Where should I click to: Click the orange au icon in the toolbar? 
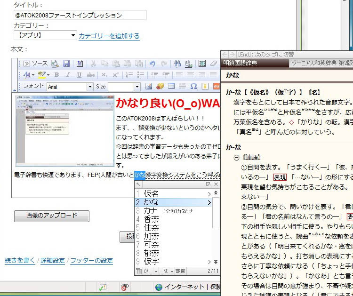click(217, 86)
